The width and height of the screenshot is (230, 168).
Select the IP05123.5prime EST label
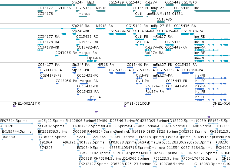pos(166,159)
